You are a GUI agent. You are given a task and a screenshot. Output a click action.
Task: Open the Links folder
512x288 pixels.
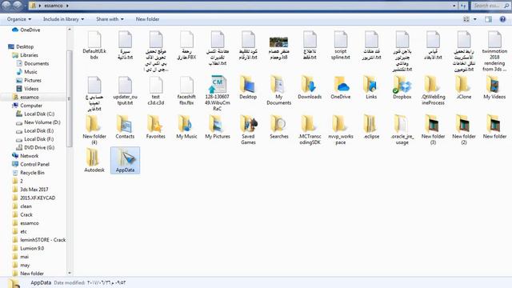coord(371,87)
